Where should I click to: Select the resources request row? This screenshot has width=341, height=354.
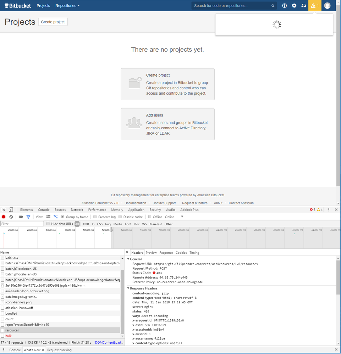pos(60,330)
